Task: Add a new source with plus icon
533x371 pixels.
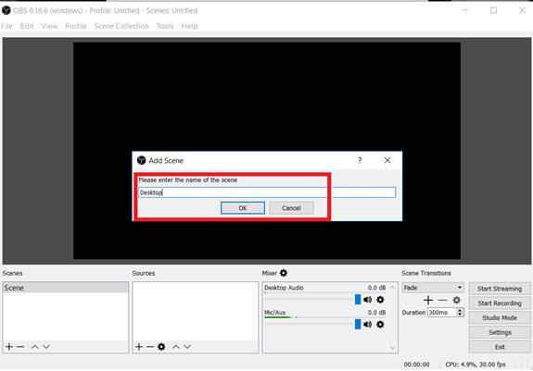Action: click(139, 347)
